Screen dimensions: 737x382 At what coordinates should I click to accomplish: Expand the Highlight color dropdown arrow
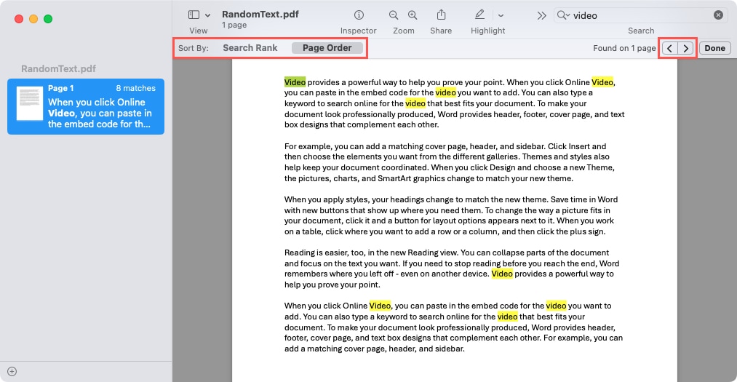coord(501,15)
